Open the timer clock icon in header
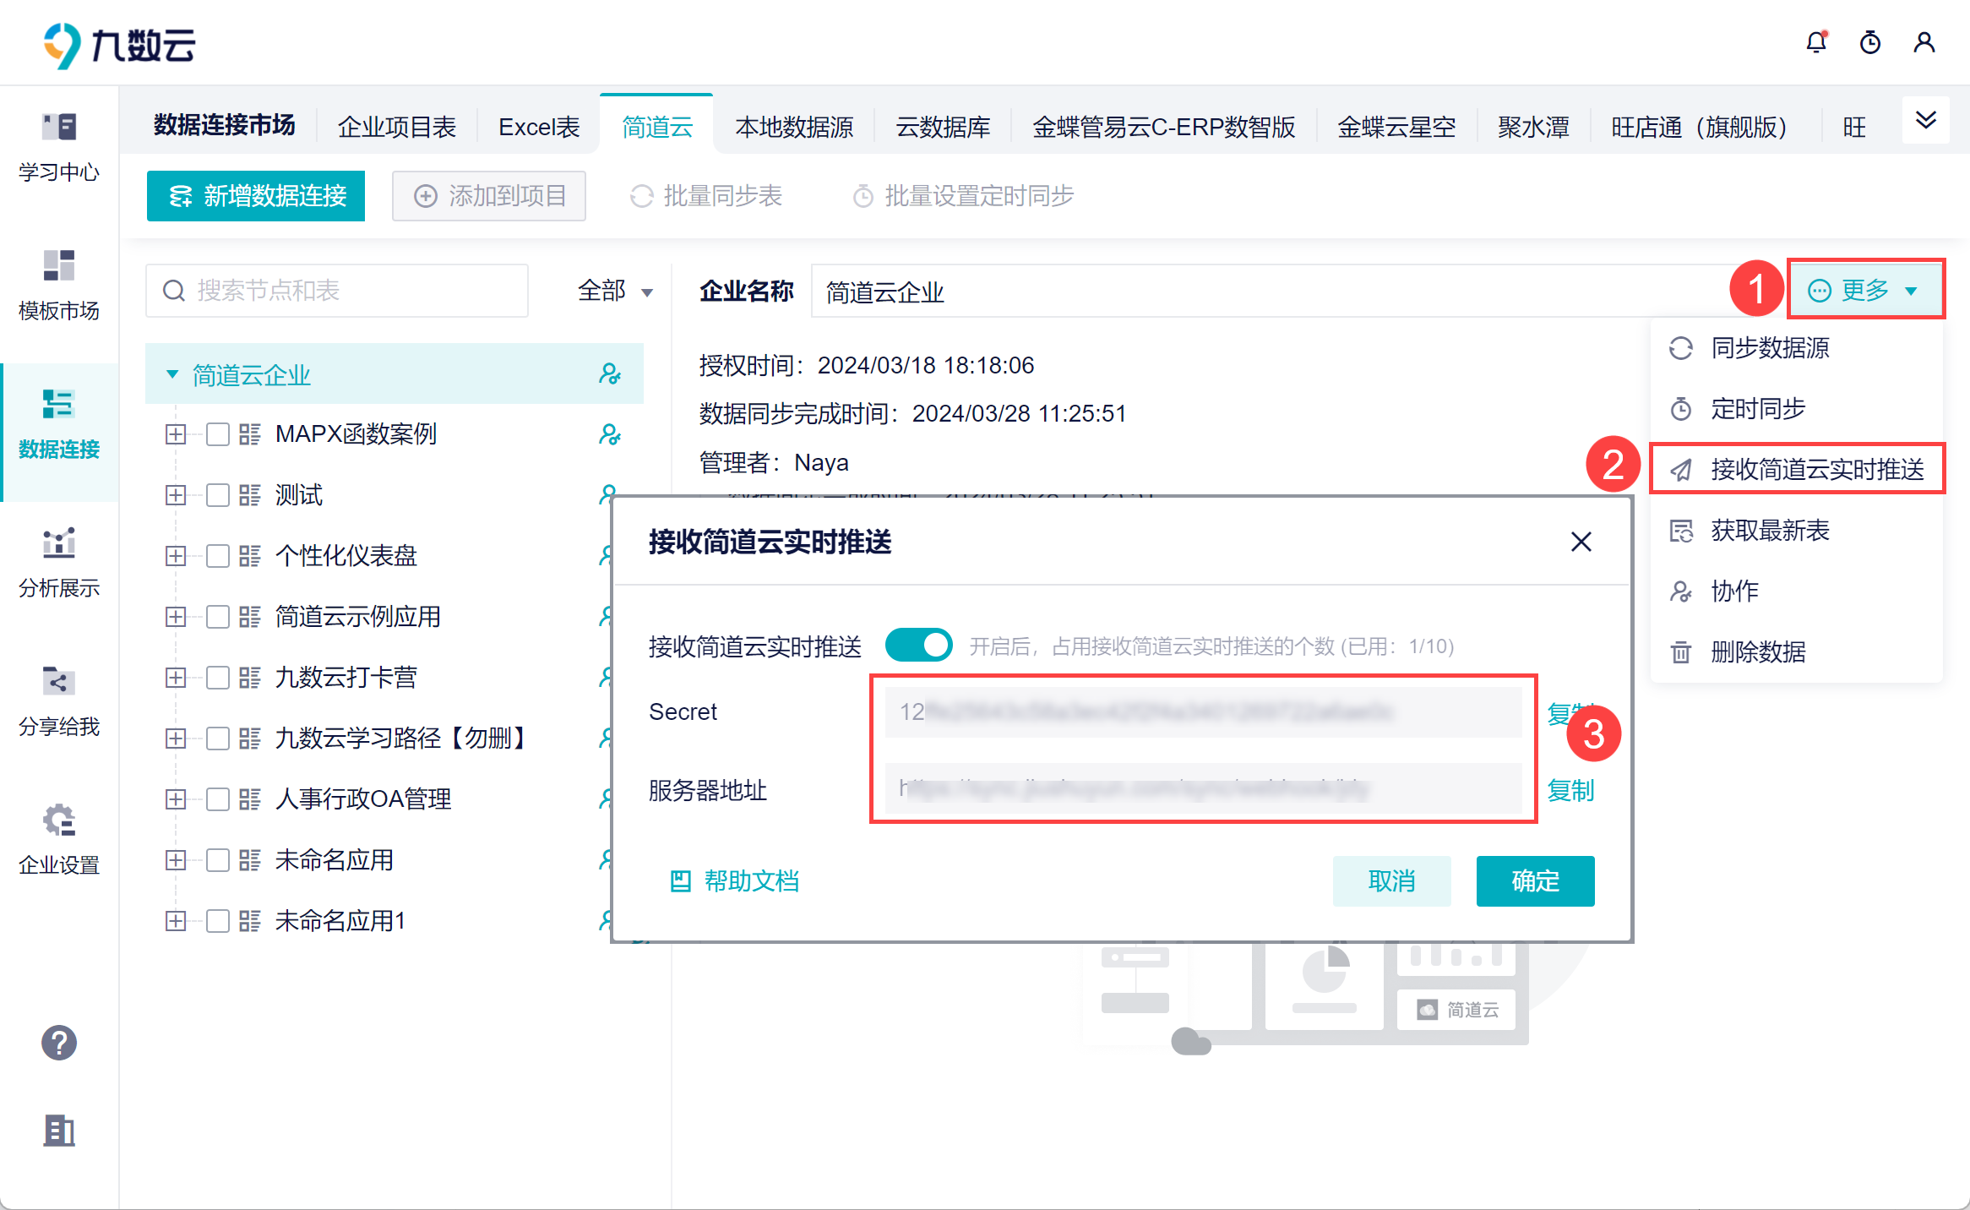Image resolution: width=1970 pixels, height=1210 pixels. tap(1870, 42)
